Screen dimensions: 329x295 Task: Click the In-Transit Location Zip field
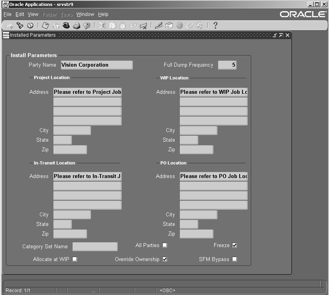coord(70,234)
